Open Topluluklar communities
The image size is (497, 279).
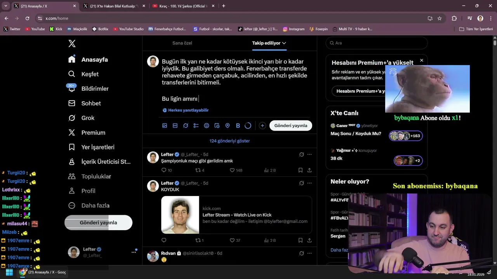coord(89,176)
